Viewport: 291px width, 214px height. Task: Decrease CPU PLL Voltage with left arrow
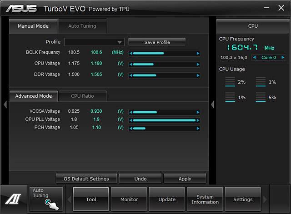point(131,120)
